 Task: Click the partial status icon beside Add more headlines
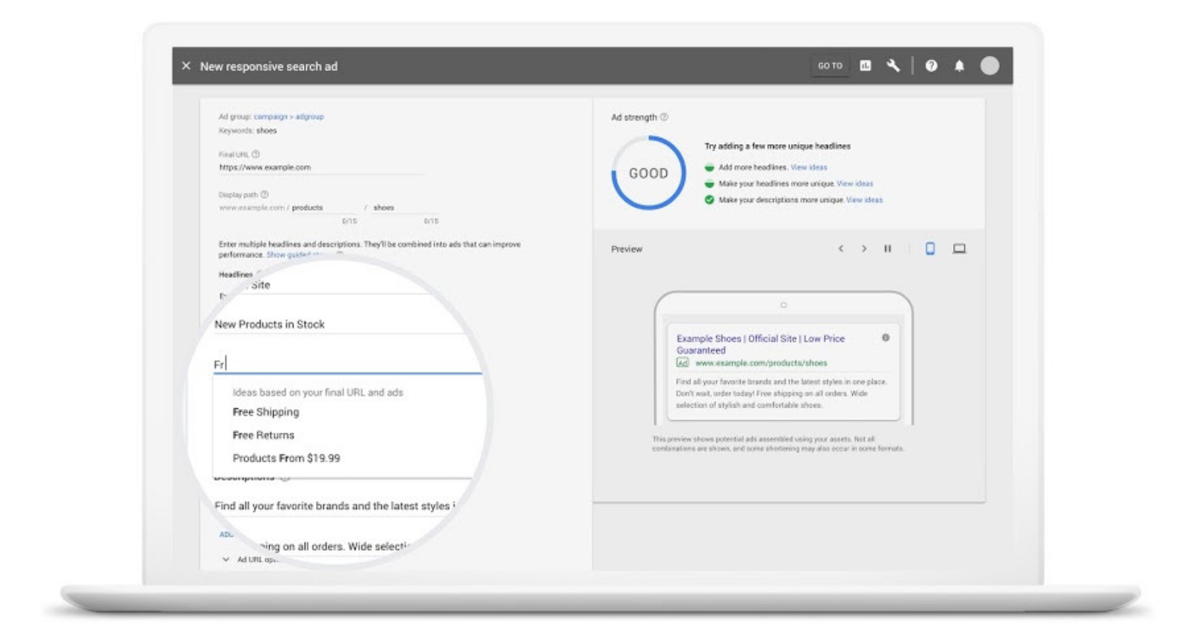(710, 167)
